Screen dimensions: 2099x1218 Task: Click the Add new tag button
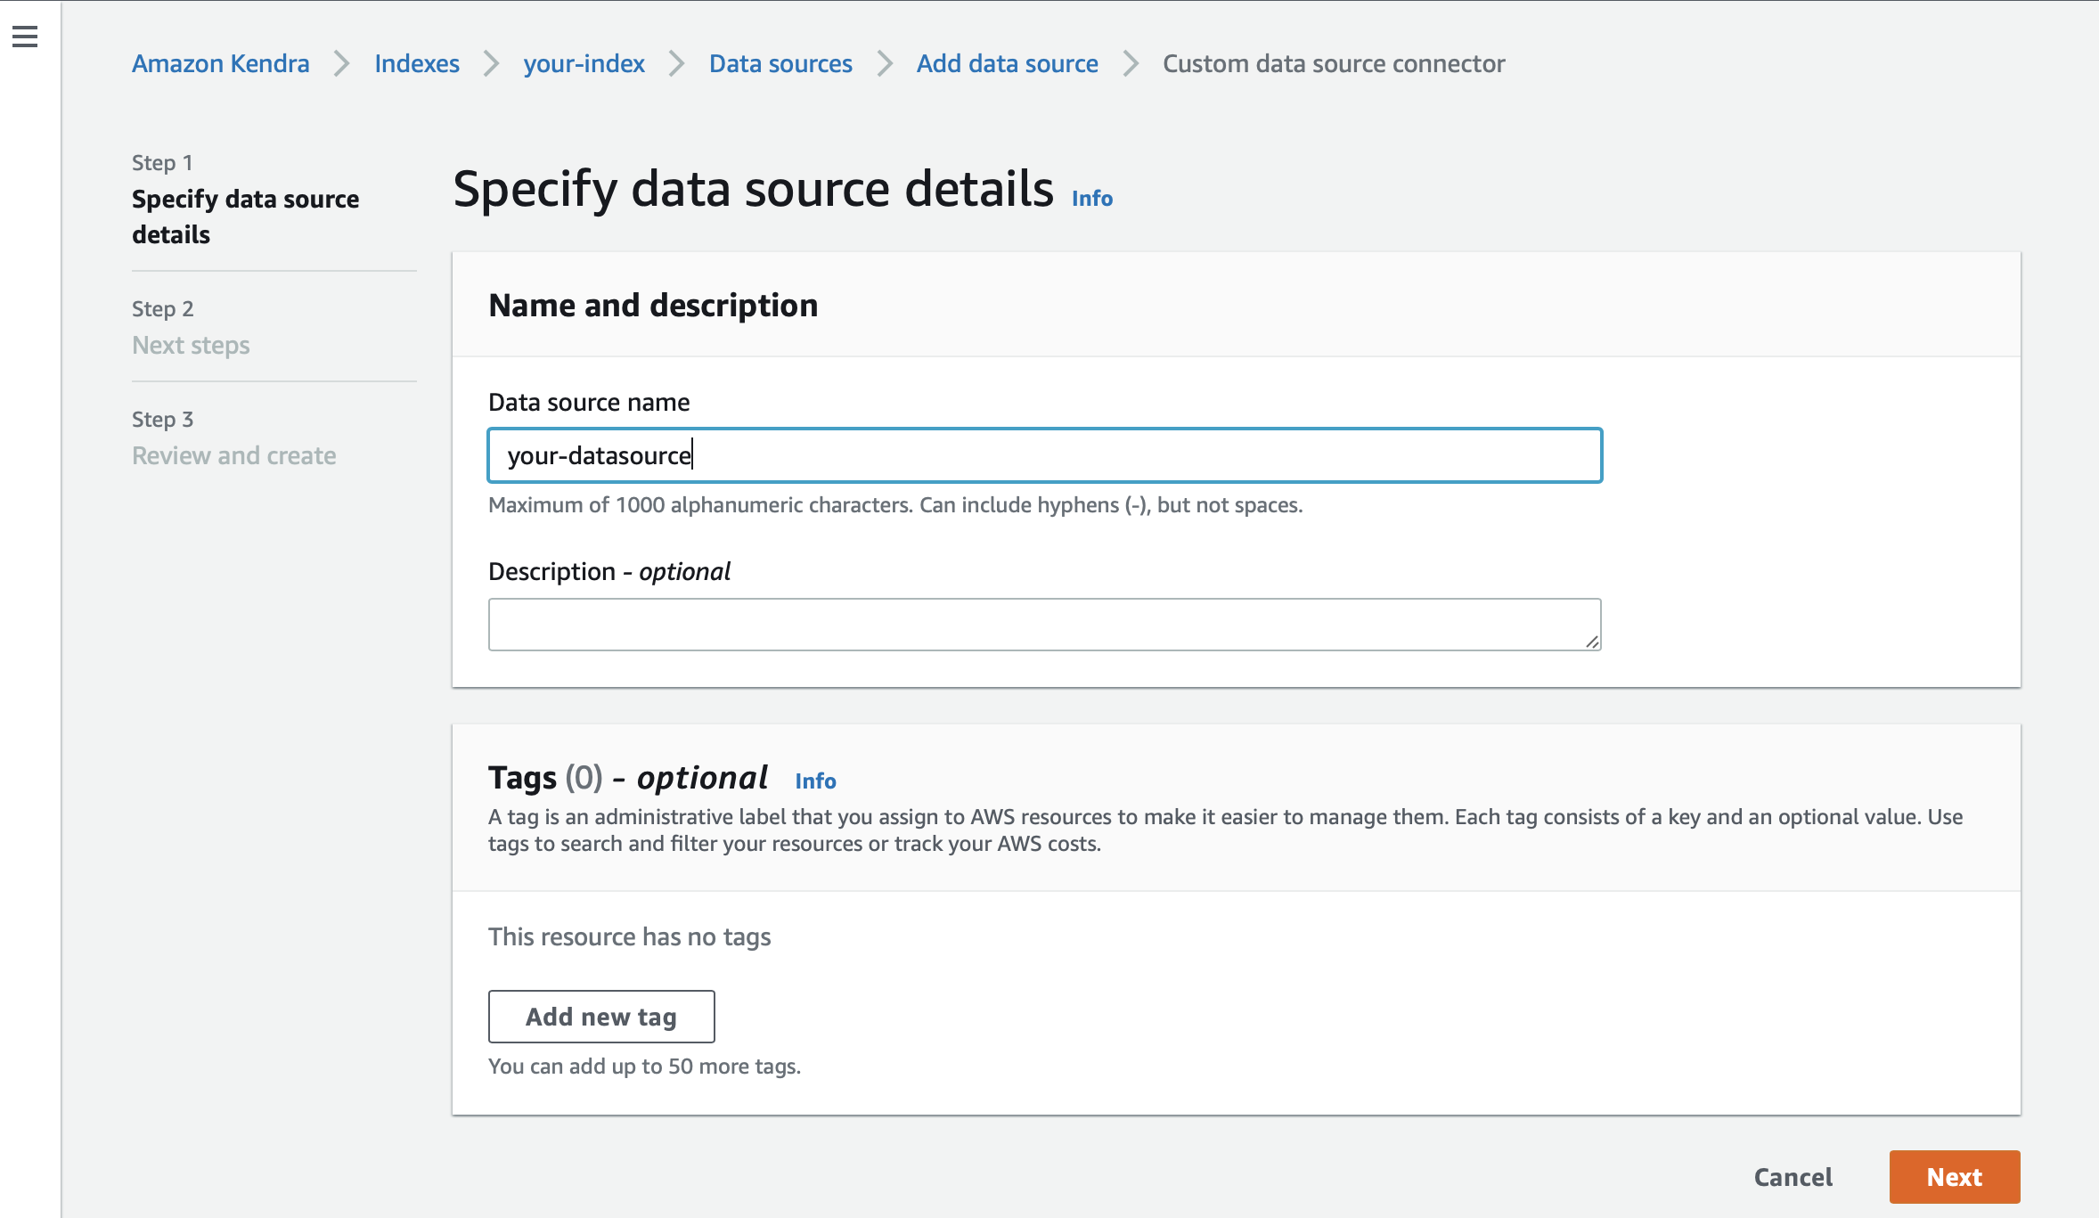[x=600, y=1016]
